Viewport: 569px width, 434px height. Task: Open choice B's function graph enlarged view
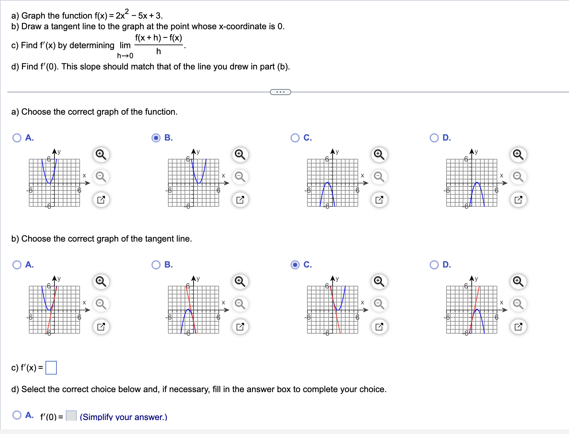(241, 200)
